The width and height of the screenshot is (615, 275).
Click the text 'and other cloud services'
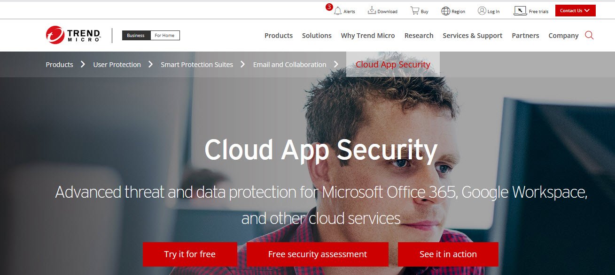[321, 218]
